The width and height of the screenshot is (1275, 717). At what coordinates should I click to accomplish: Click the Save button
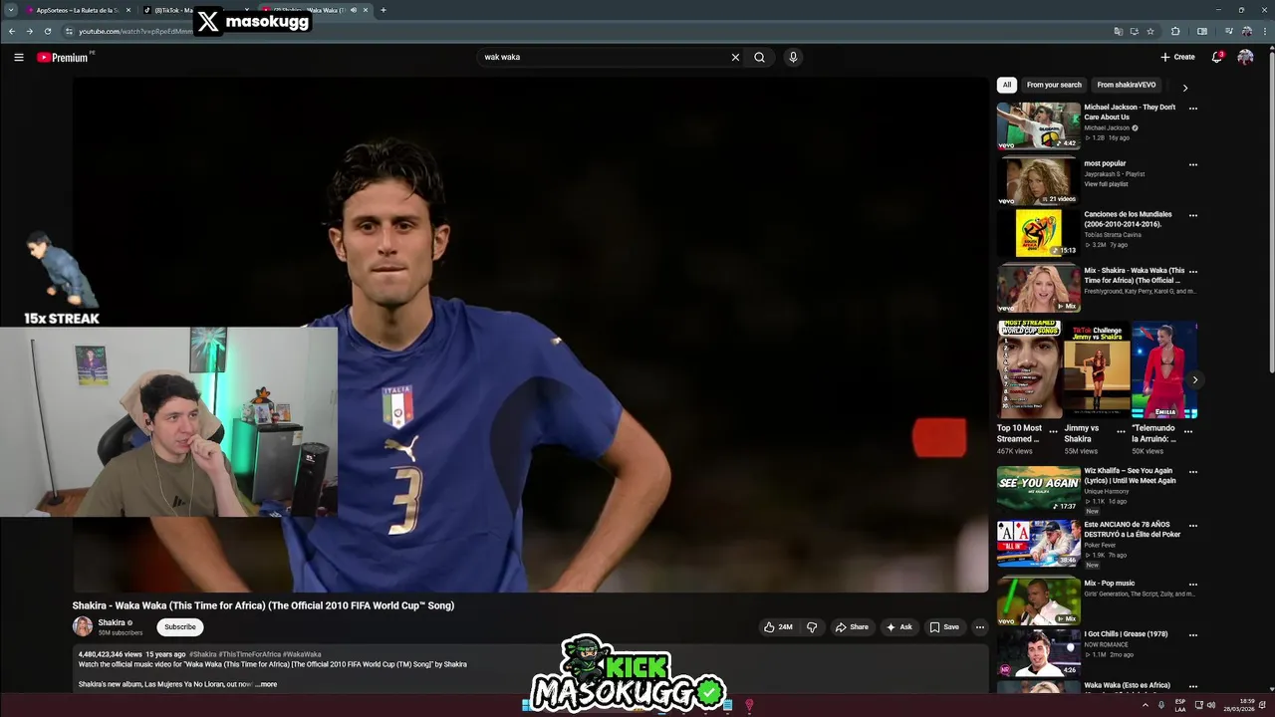(944, 627)
